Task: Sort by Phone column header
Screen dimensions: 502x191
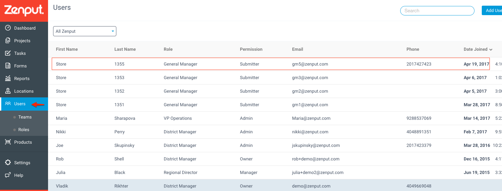Action: (413, 49)
